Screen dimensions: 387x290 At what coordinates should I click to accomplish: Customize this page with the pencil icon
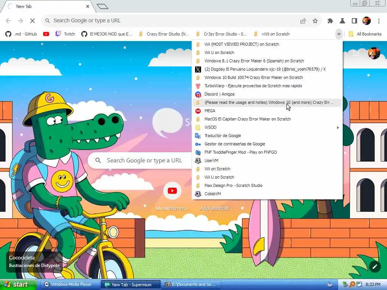point(375,267)
